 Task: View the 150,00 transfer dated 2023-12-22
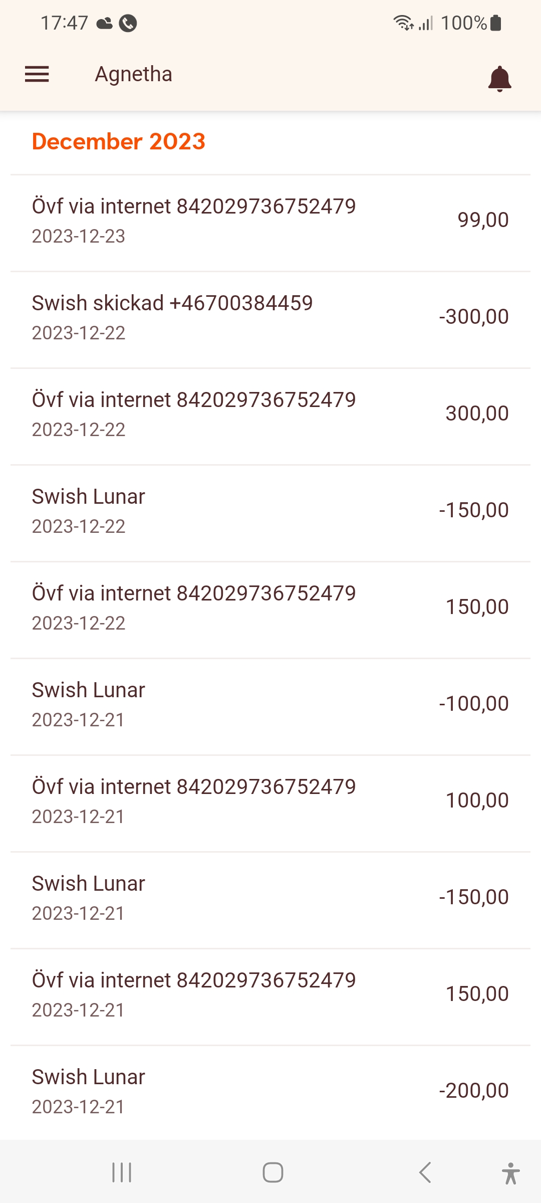click(x=270, y=608)
